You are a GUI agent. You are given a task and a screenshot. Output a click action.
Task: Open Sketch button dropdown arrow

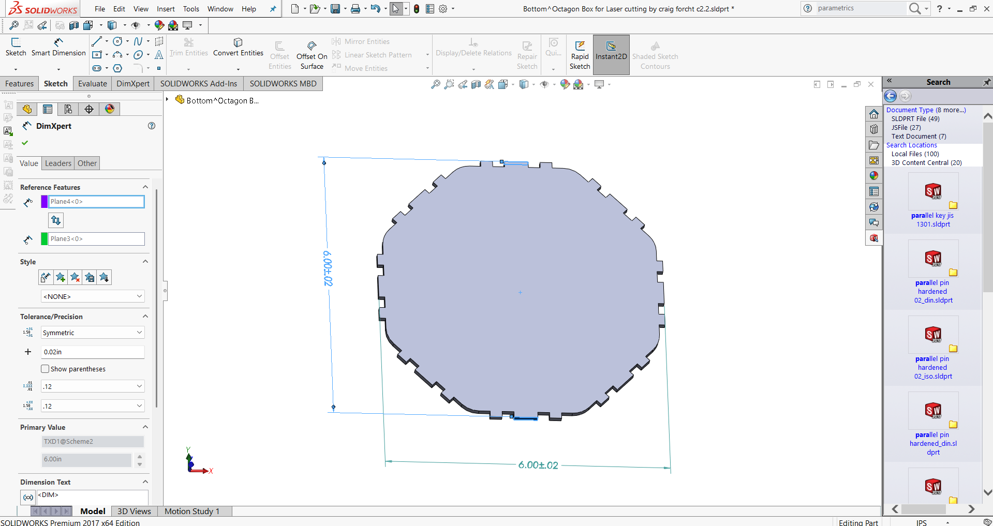tap(16, 69)
